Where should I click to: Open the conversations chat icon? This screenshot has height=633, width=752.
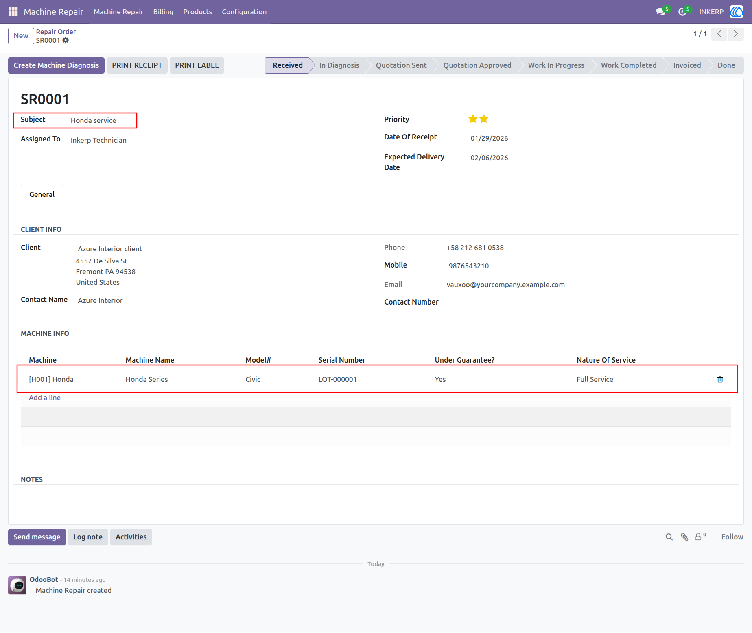660,12
